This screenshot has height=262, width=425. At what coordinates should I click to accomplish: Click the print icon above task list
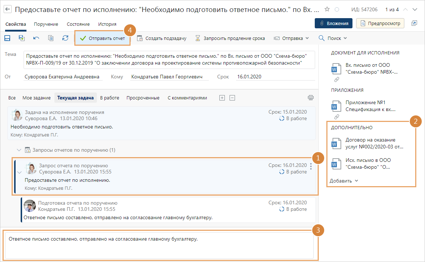(310, 98)
